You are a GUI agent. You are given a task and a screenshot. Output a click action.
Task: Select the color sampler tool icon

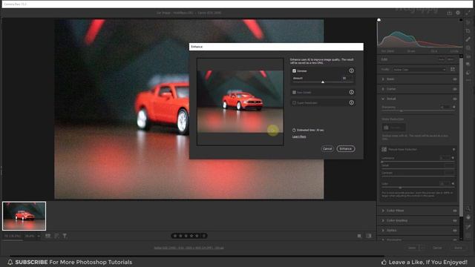coord(468,226)
